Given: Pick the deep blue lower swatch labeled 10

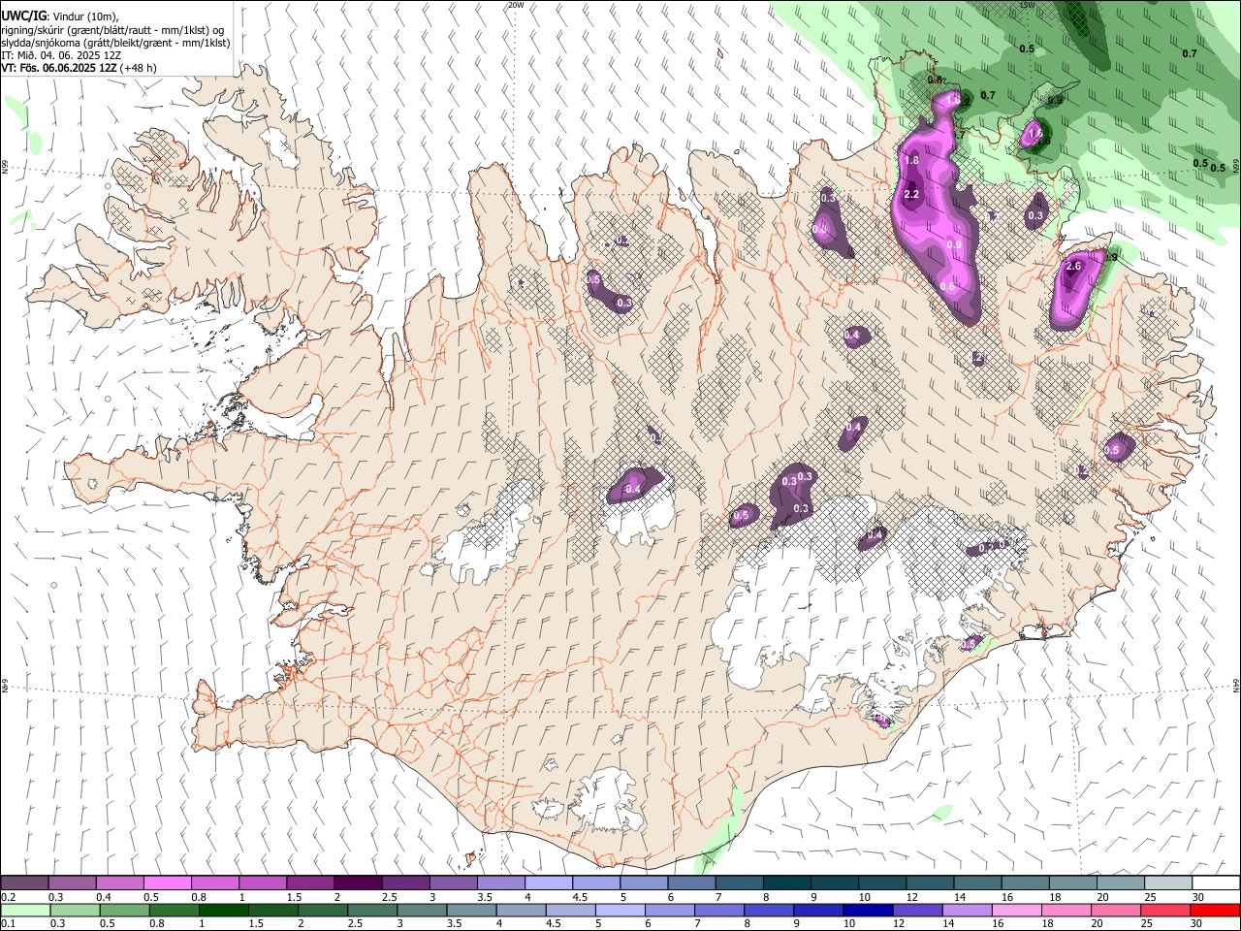Looking at the screenshot, I should (x=867, y=910).
